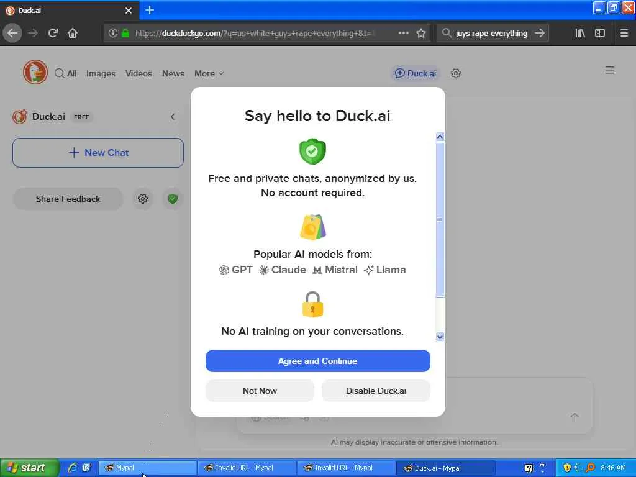Click the dialog scrollbar down arrow
Screen dimensions: 636x477
click(440, 337)
